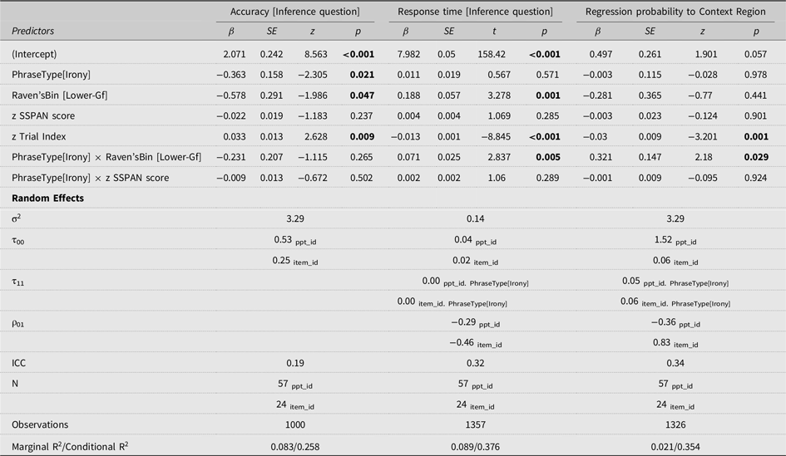Click the z Trial Index row label

tap(38, 136)
